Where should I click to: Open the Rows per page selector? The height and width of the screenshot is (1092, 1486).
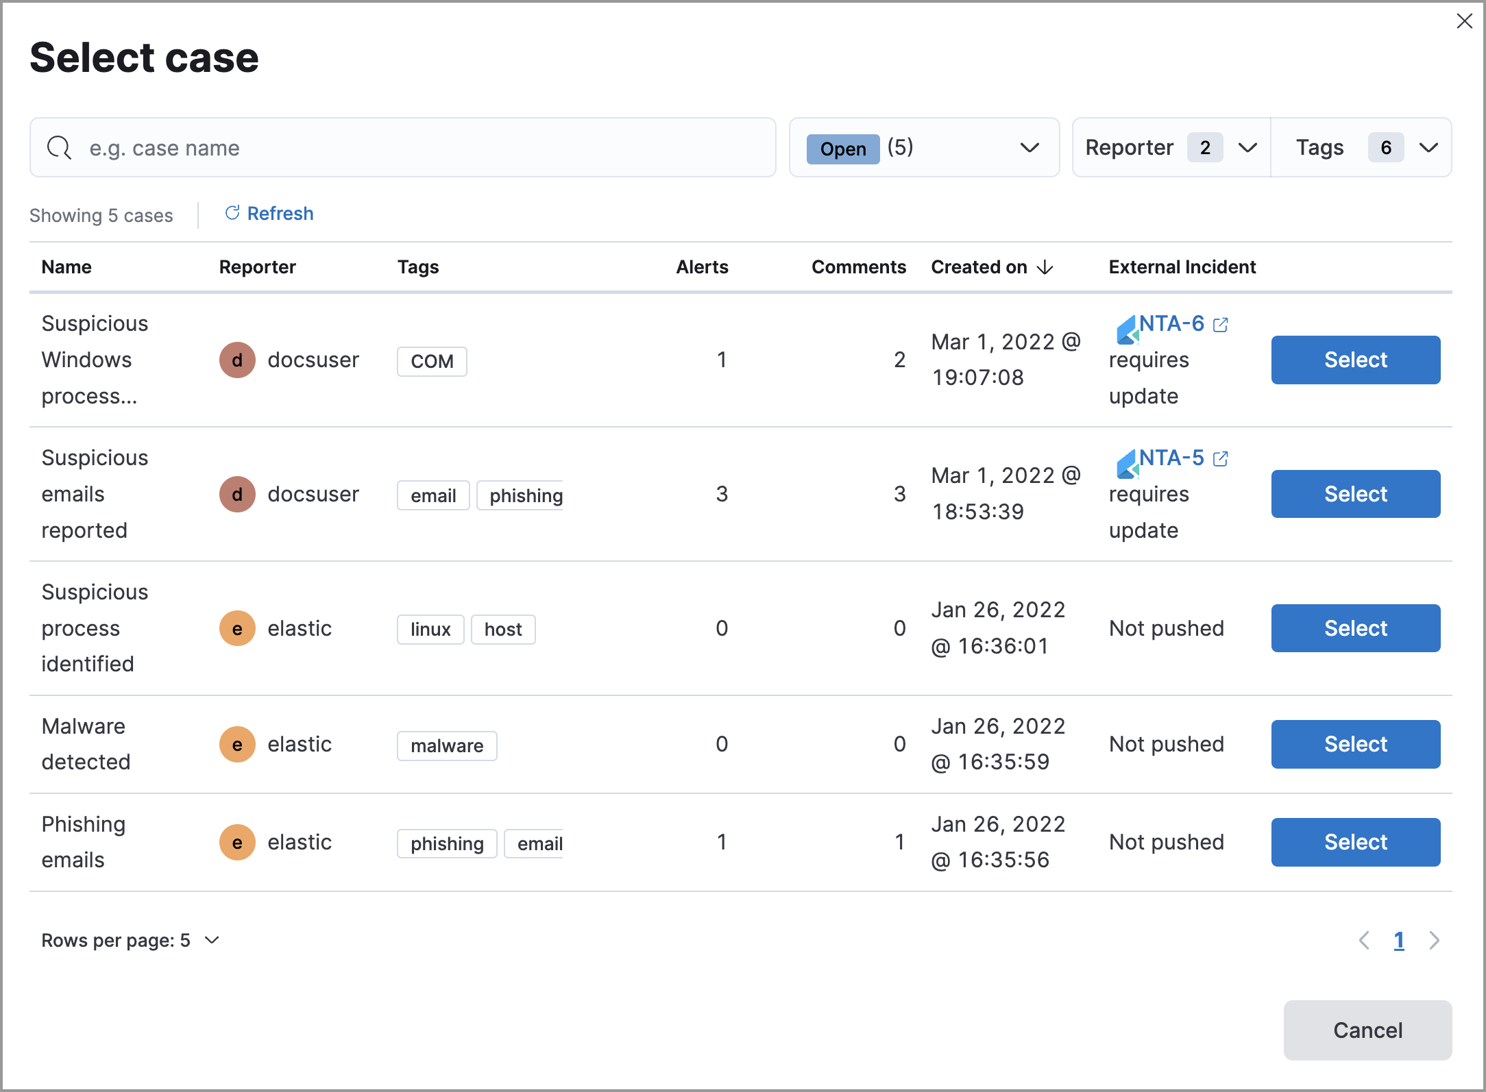130,940
